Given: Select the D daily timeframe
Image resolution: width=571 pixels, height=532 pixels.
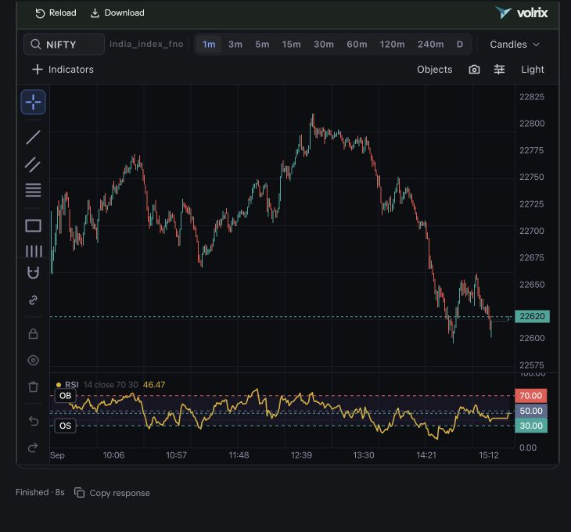Looking at the screenshot, I should click(460, 45).
